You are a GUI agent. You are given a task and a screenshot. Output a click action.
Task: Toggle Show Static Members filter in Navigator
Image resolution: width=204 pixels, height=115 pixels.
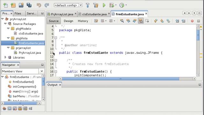(15, 109)
